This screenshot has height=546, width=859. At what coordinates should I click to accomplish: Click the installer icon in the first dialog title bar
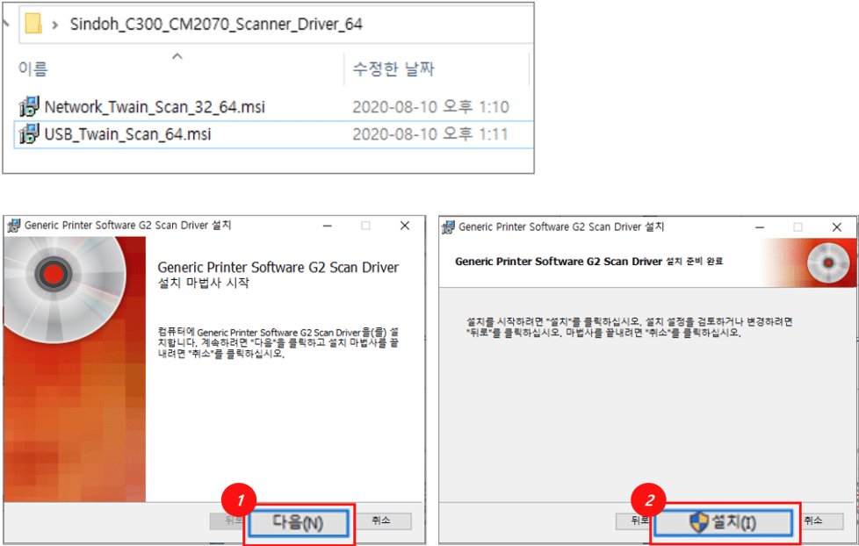point(15,225)
